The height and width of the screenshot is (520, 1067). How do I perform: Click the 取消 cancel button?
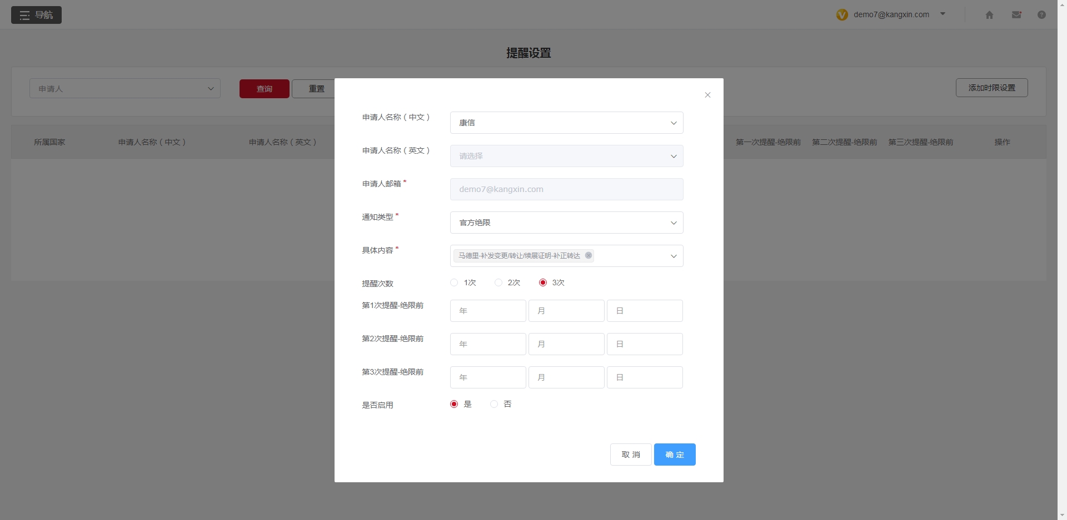pos(630,454)
